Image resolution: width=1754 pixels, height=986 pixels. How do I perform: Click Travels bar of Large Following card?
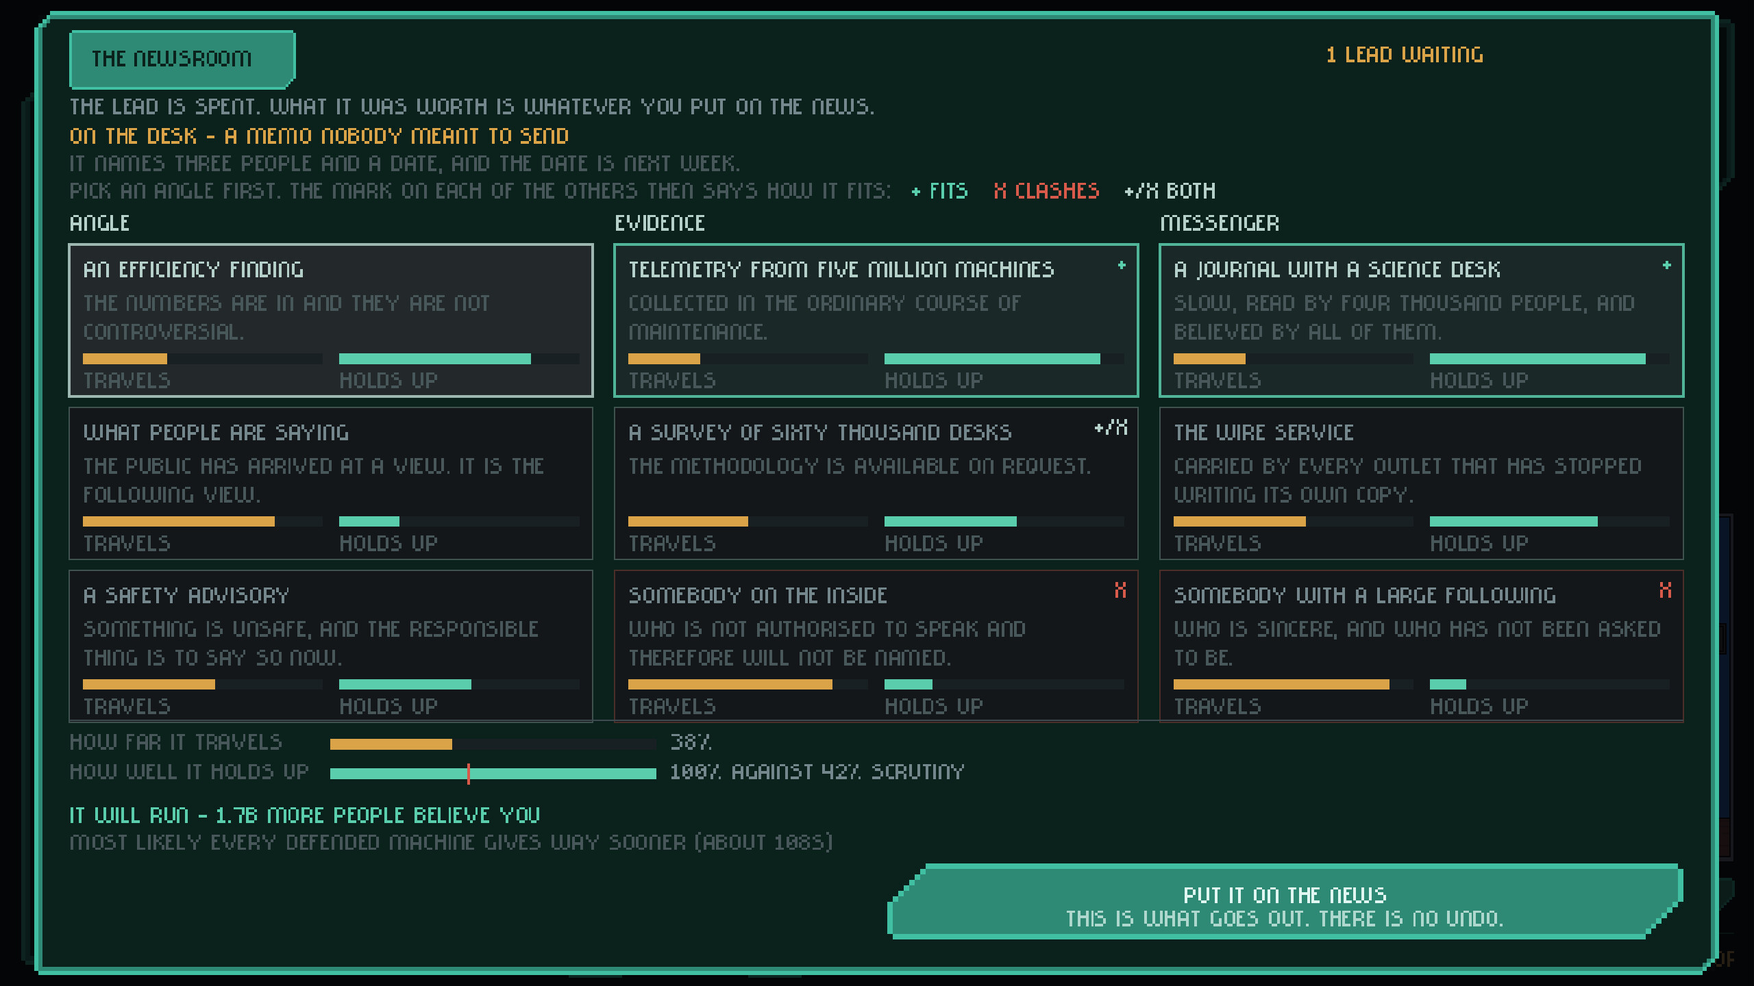coord(1293,685)
